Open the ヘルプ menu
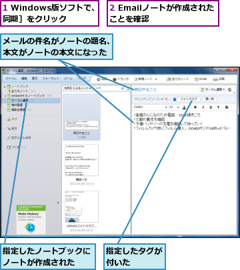This screenshot has width=240, height=270. (x=81, y=79)
